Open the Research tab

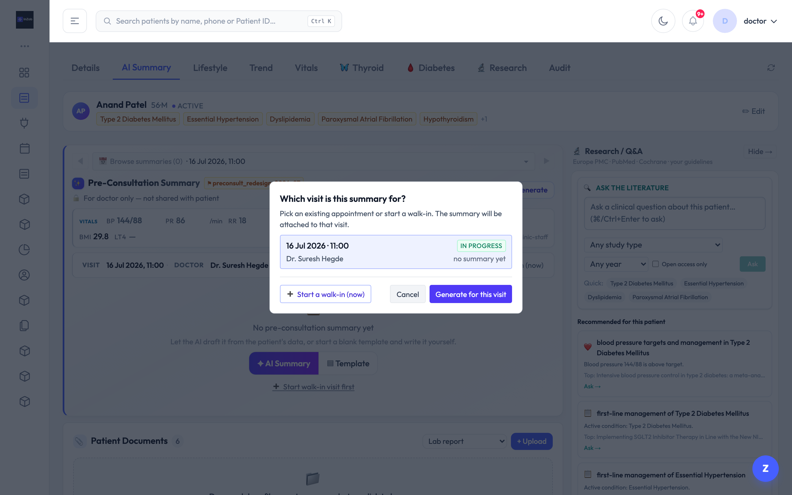click(x=502, y=68)
